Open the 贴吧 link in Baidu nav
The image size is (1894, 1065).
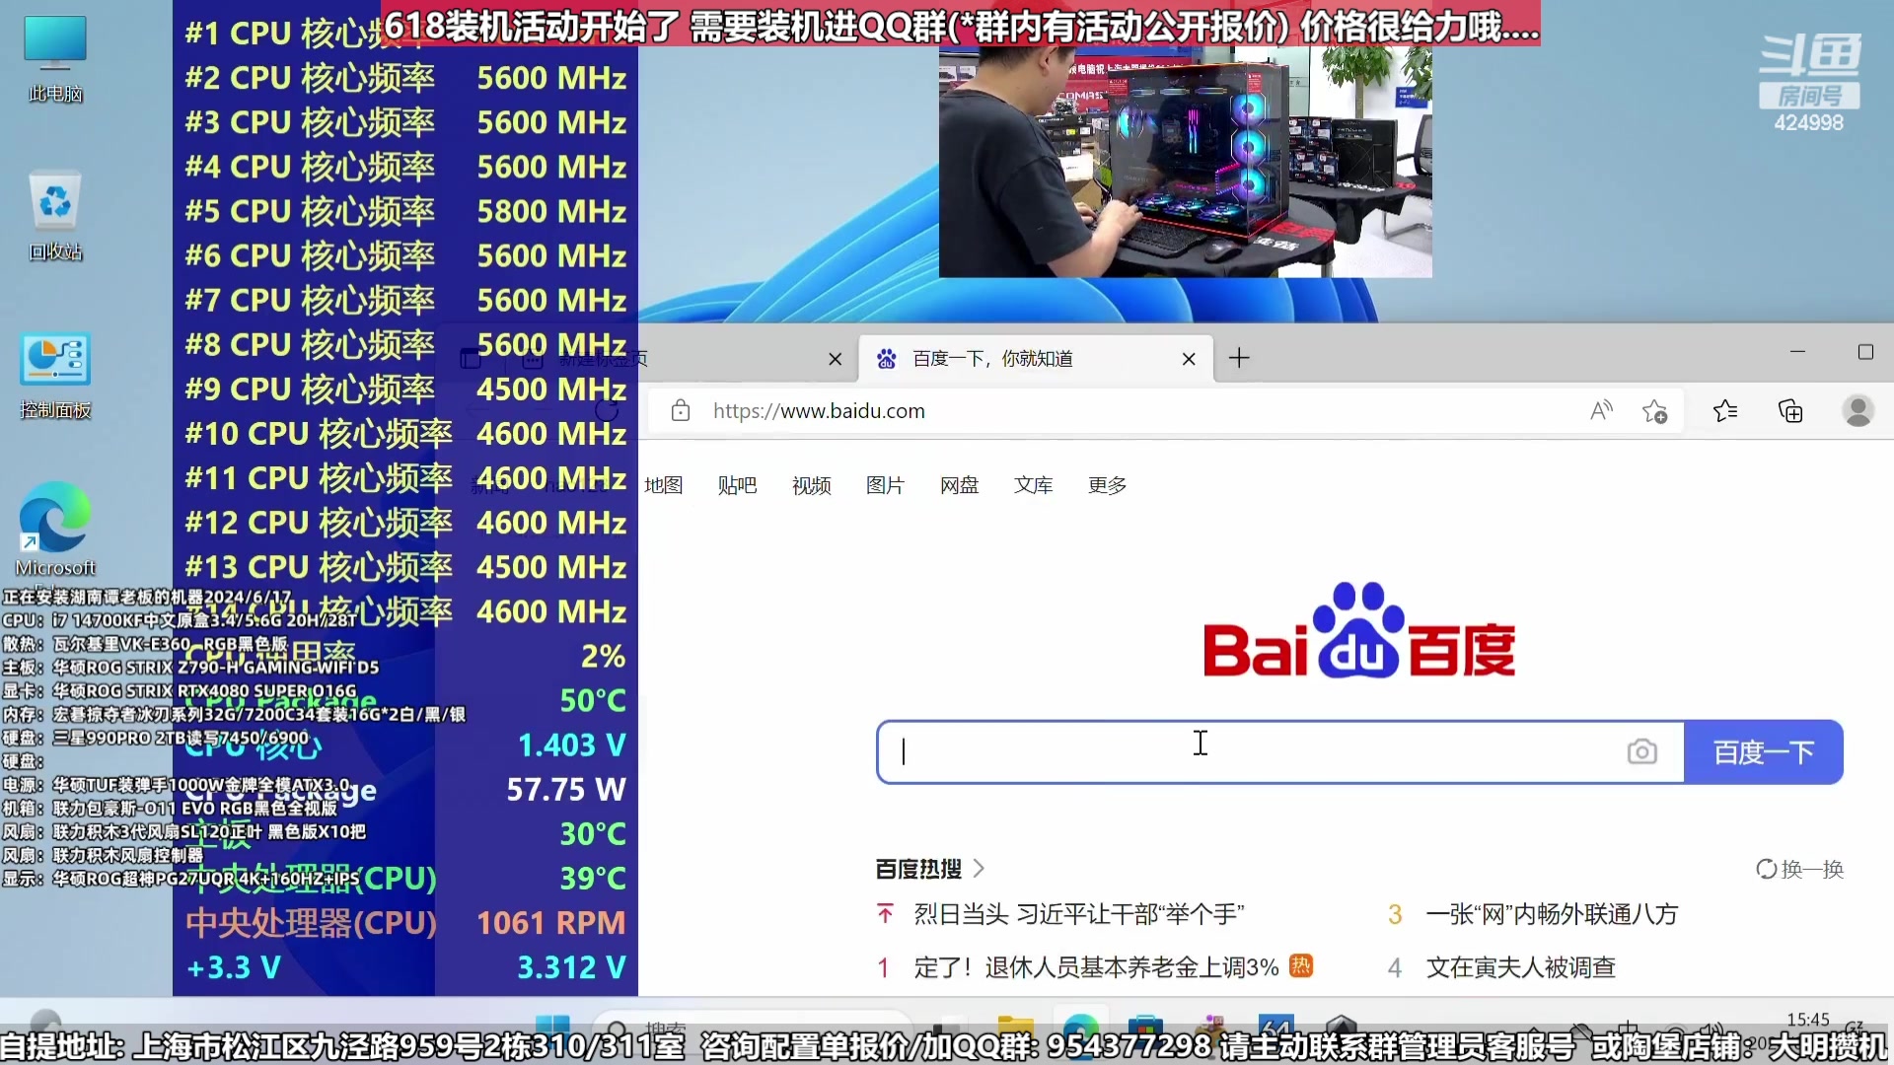(x=737, y=485)
